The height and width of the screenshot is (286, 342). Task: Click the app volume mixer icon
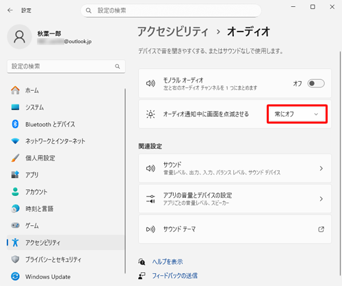pyautogui.click(x=150, y=199)
